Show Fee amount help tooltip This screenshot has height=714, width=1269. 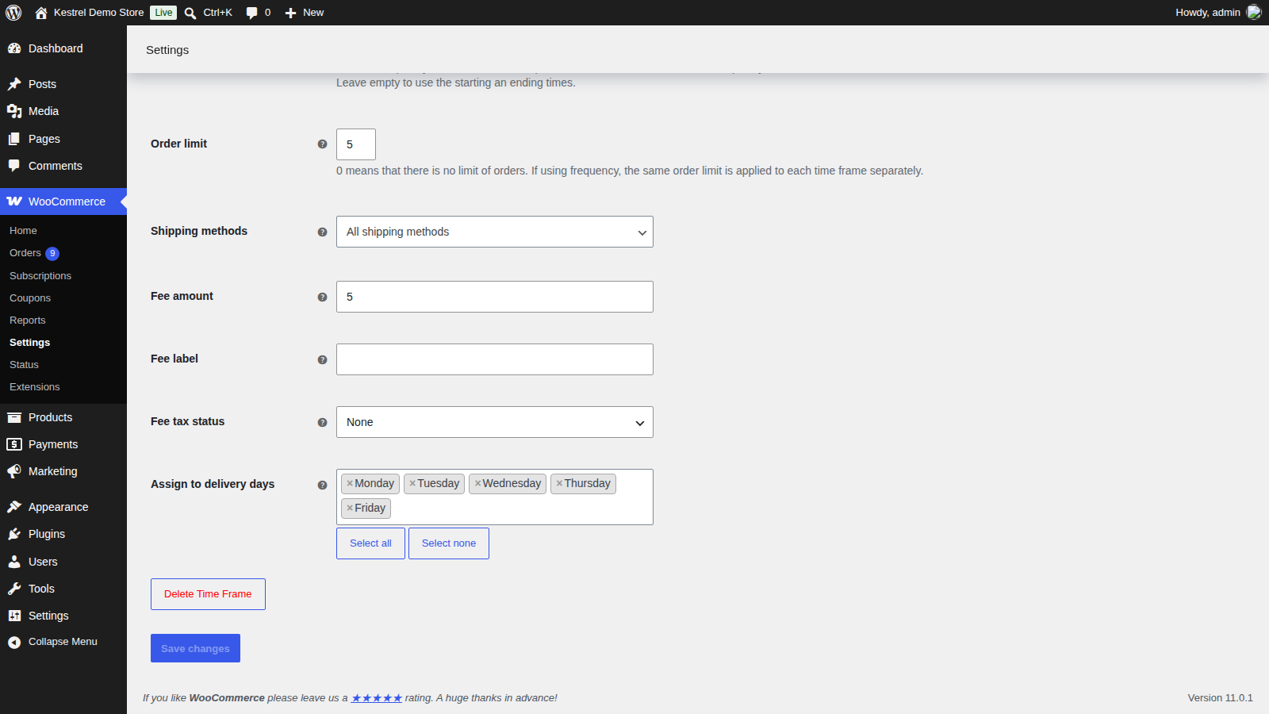(x=322, y=297)
